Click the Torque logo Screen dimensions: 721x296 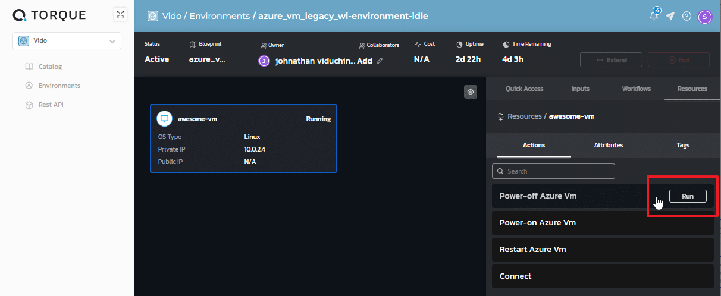[49, 15]
